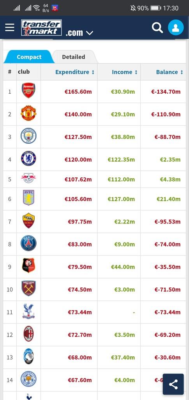Open the user profile icon
Screen dimensions: 189x400
coord(176,27)
